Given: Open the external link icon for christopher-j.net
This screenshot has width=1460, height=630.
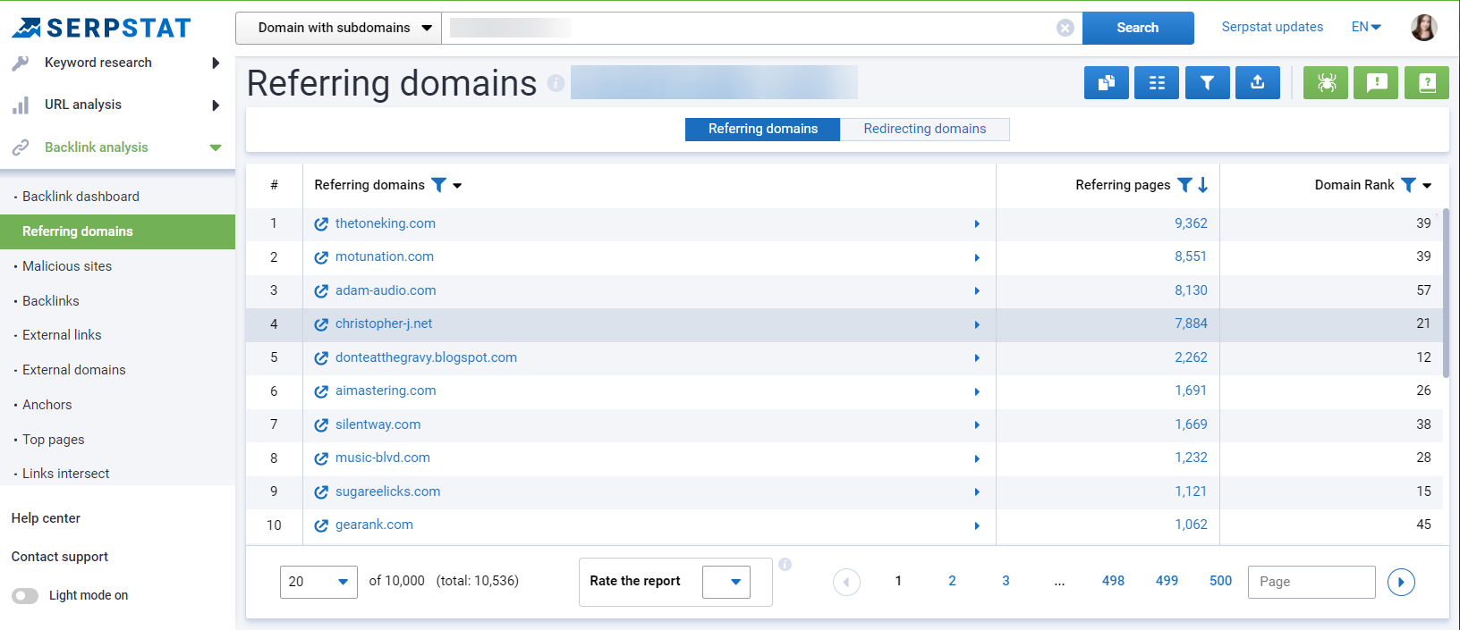Looking at the screenshot, I should pos(321,324).
